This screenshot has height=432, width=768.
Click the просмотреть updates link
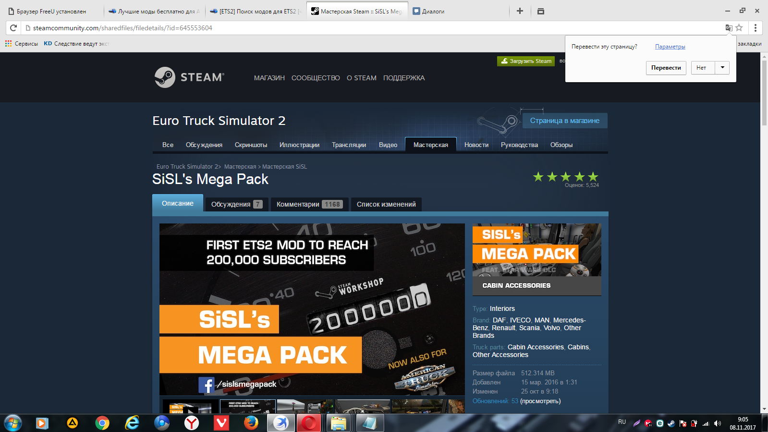(x=540, y=401)
